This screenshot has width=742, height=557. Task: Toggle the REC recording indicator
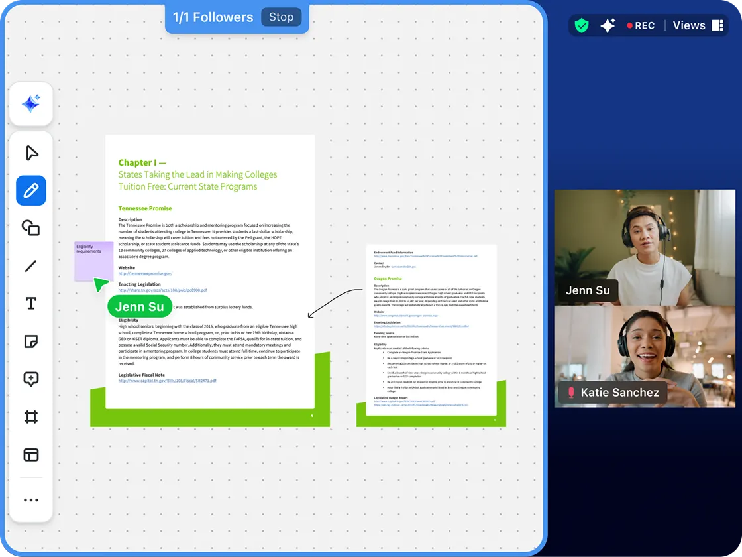641,25
